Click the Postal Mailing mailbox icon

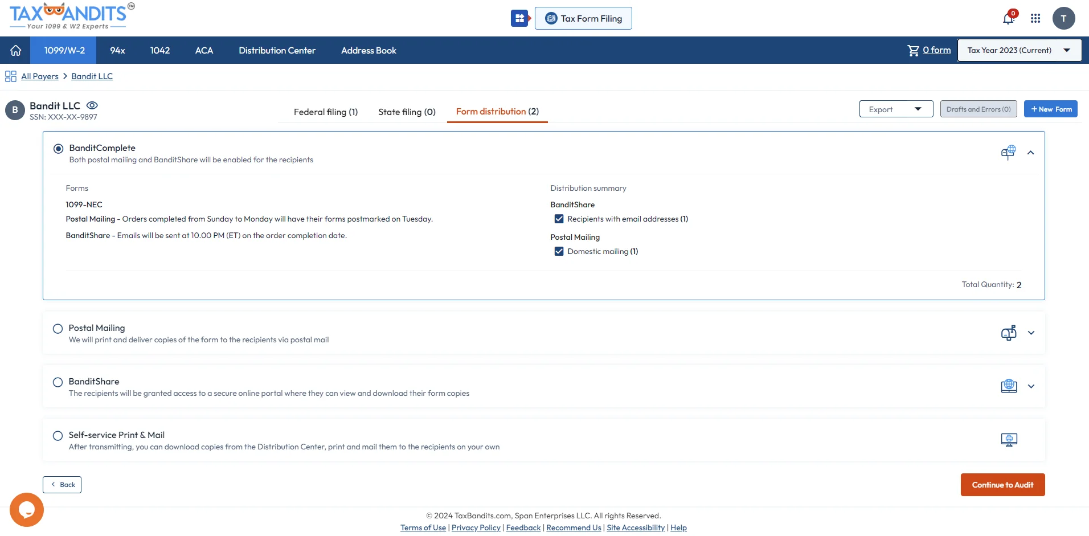tap(1009, 333)
